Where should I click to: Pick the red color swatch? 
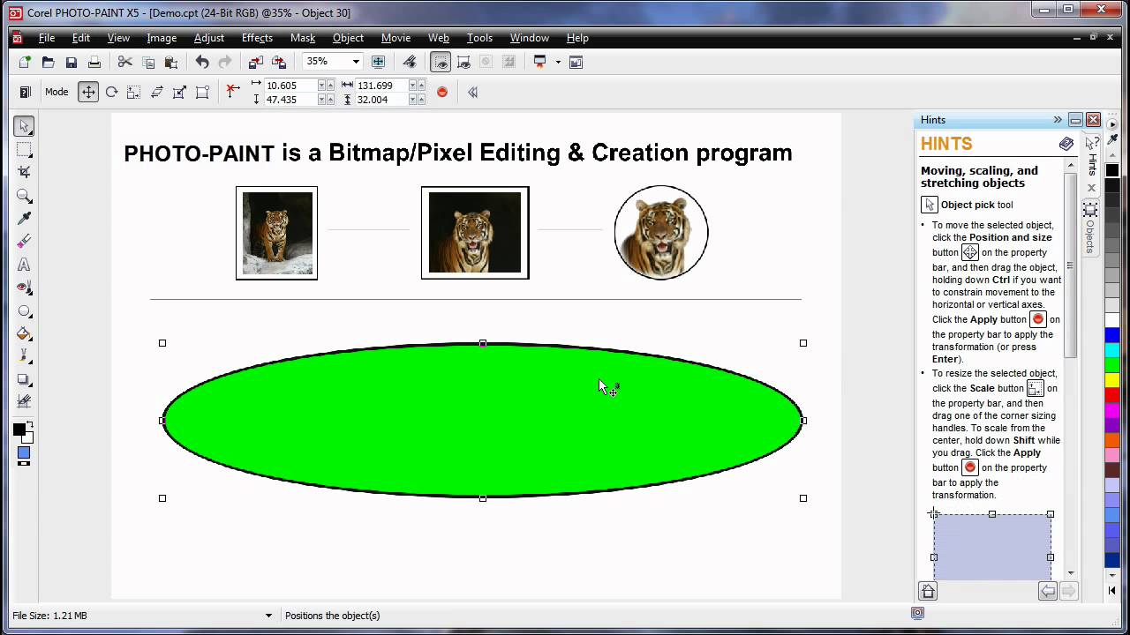[x=1112, y=395]
